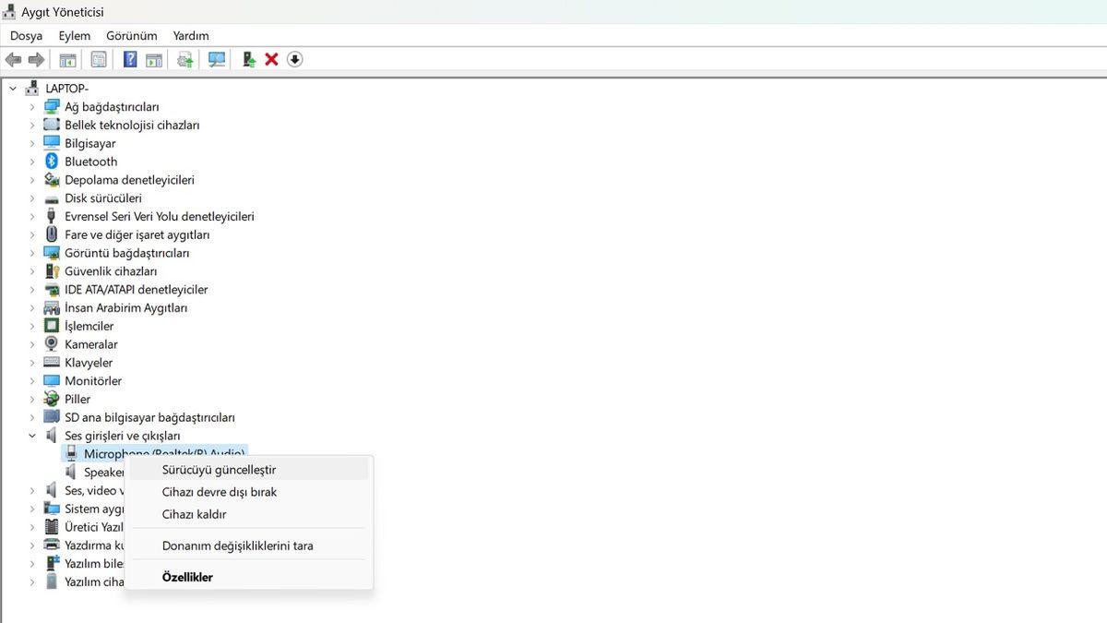Click the Bluetooth icon in the device tree
The image size is (1107, 623).
[x=52, y=162]
